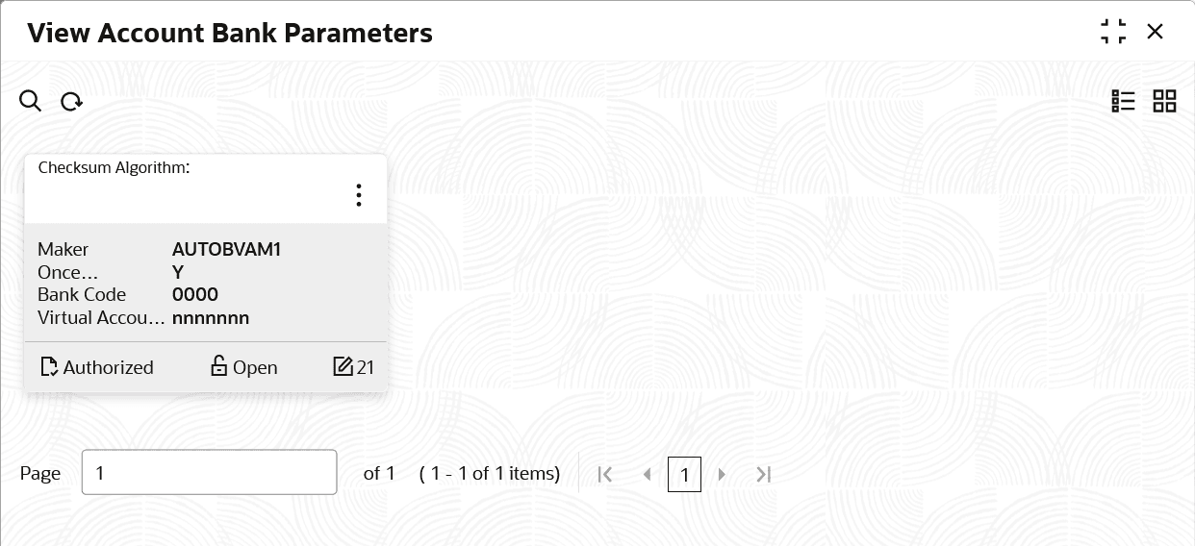Image resolution: width=1195 pixels, height=546 pixels.
Task: Refresh the account bank parameters list
Action: point(71,102)
